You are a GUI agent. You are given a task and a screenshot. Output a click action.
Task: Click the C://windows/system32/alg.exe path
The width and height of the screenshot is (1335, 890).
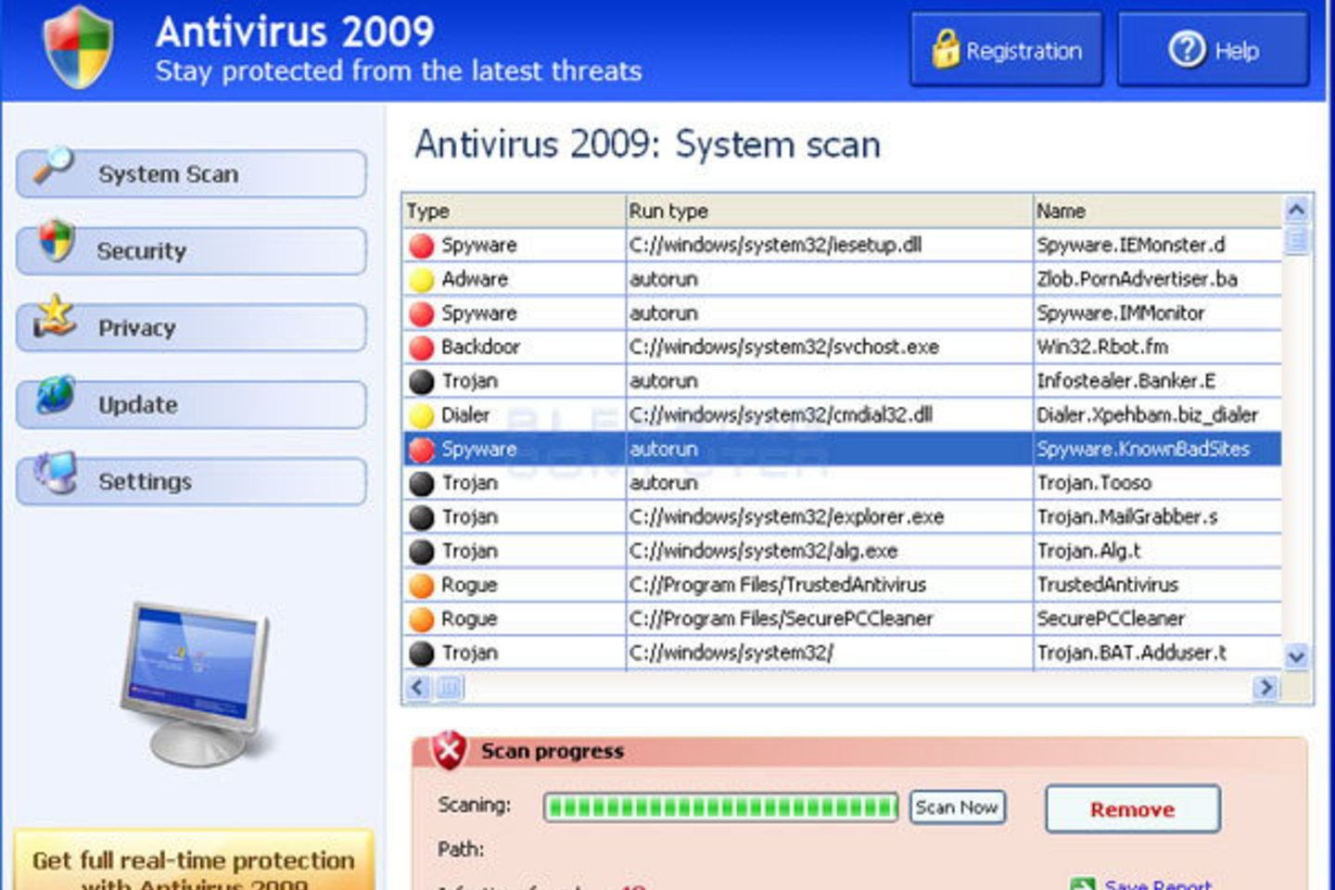tap(764, 552)
